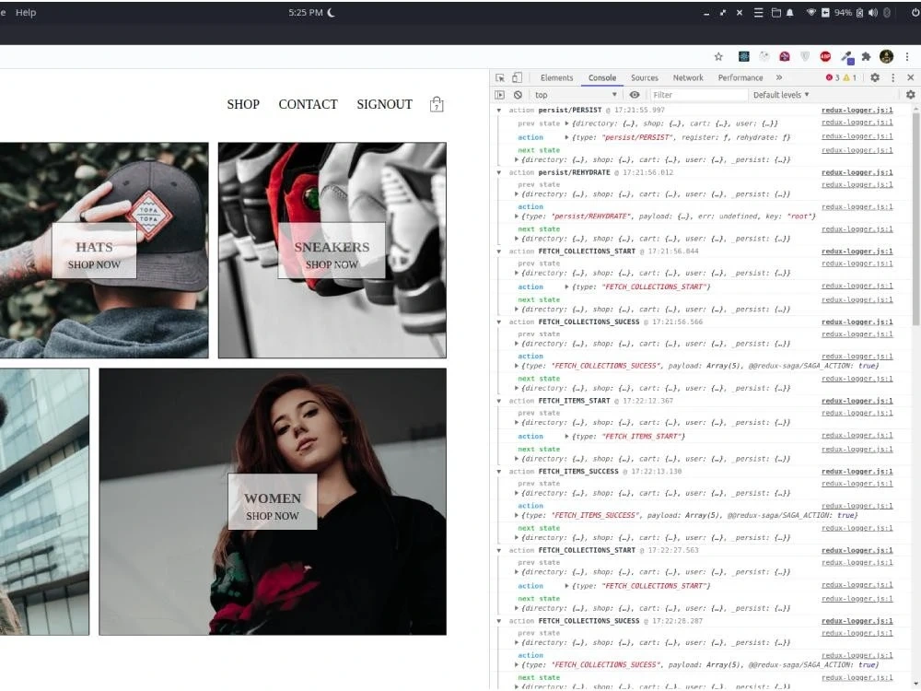Go to the CONTACT page
The width and height of the screenshot is (921, 691).
click(308, 105)
